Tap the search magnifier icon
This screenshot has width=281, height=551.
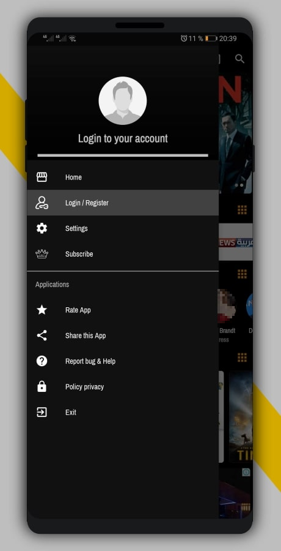[x=239, y=59]
